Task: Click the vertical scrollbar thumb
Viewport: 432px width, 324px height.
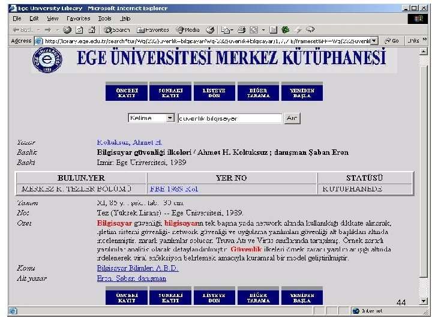Action: (423, 171)
